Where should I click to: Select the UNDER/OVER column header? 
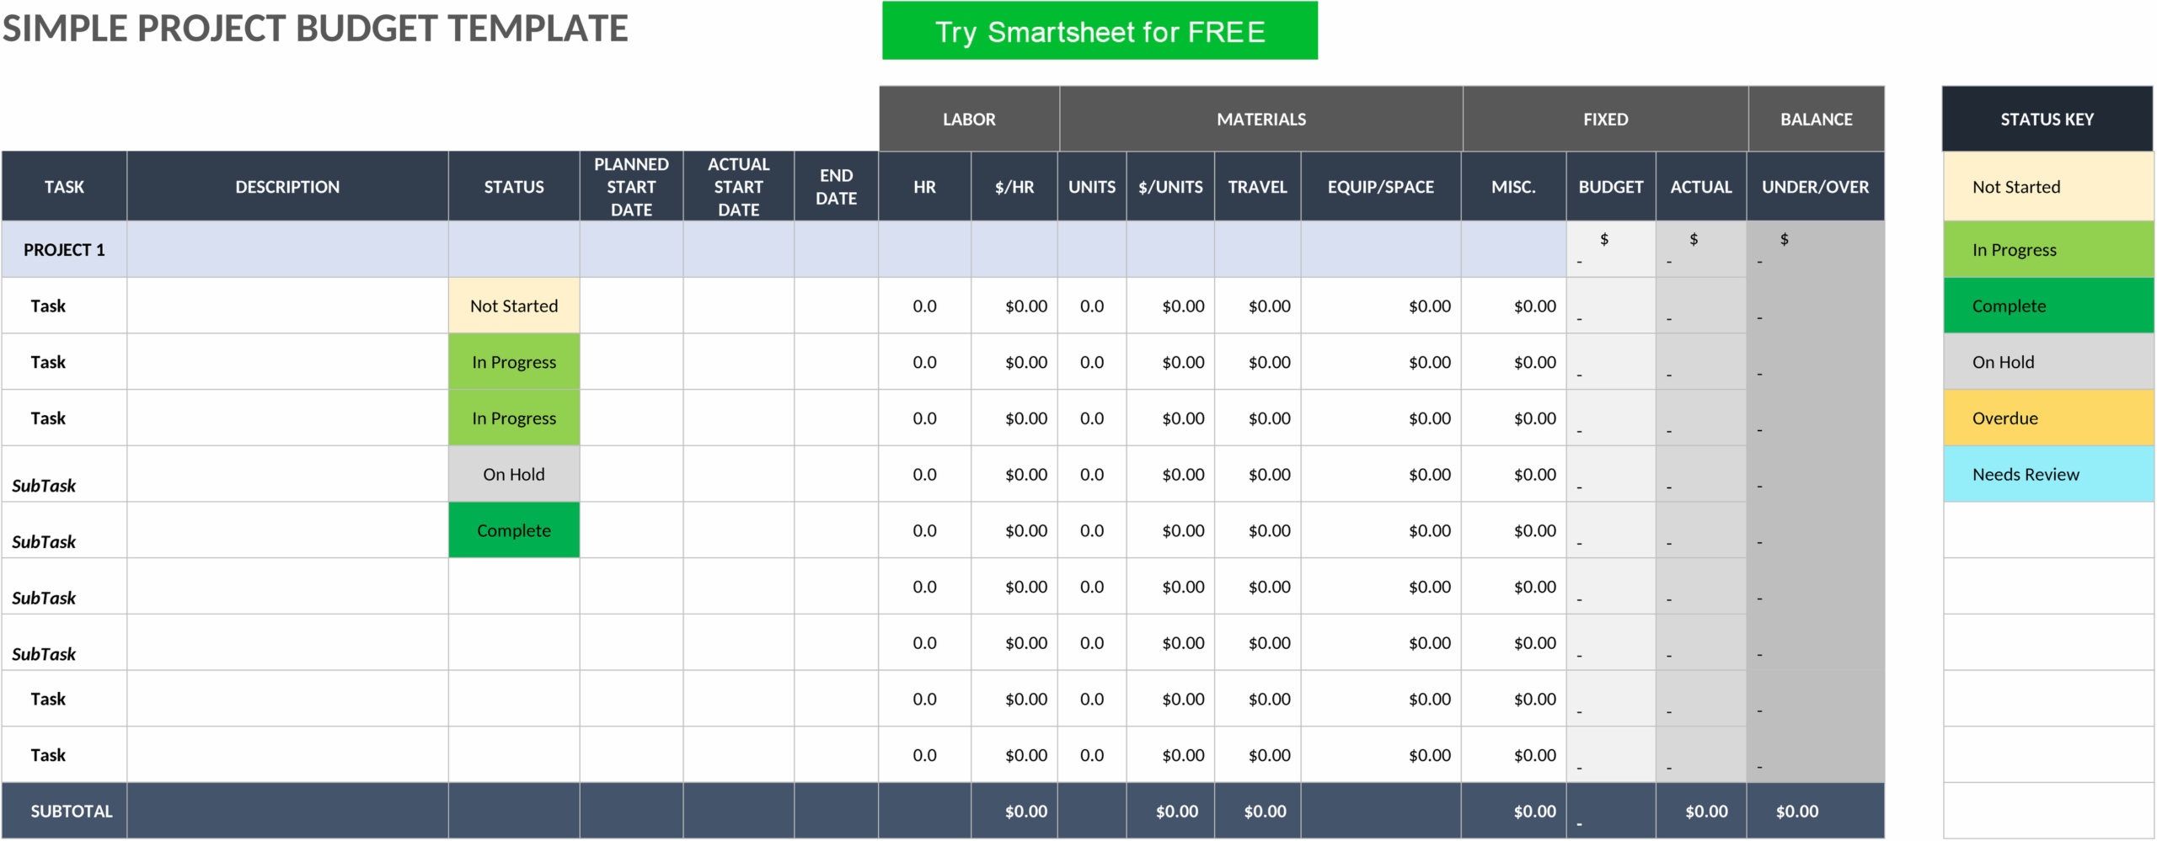click(x=1816, y=187)
